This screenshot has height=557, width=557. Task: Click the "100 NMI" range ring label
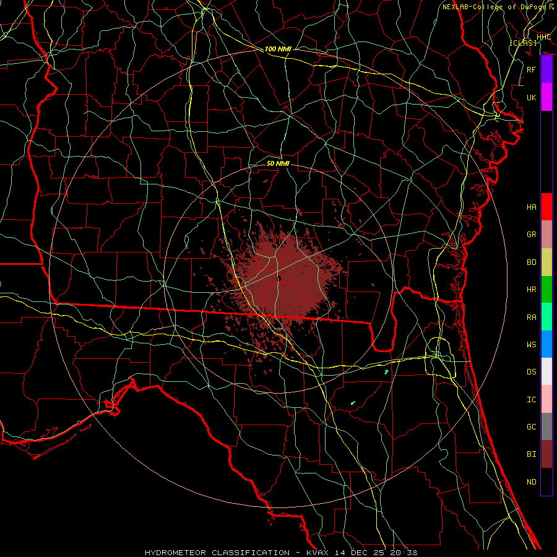click(278, 49)
